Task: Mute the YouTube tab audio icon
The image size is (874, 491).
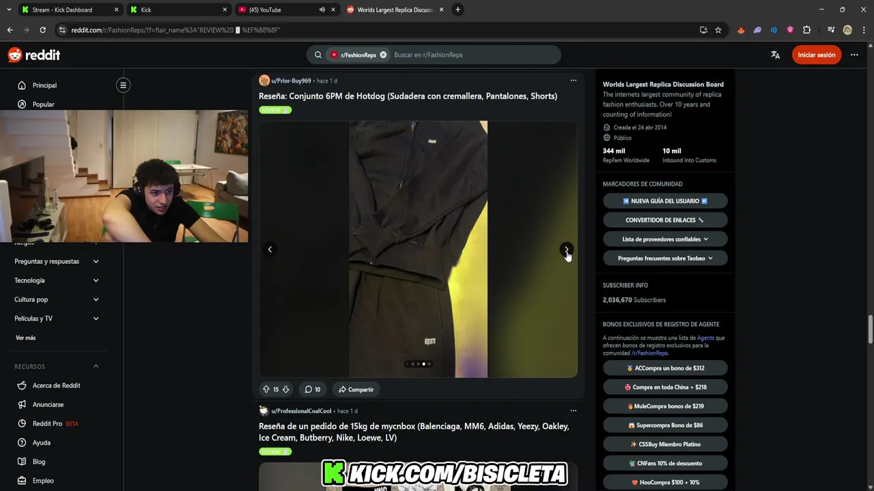Action: (x=322, y=10)
